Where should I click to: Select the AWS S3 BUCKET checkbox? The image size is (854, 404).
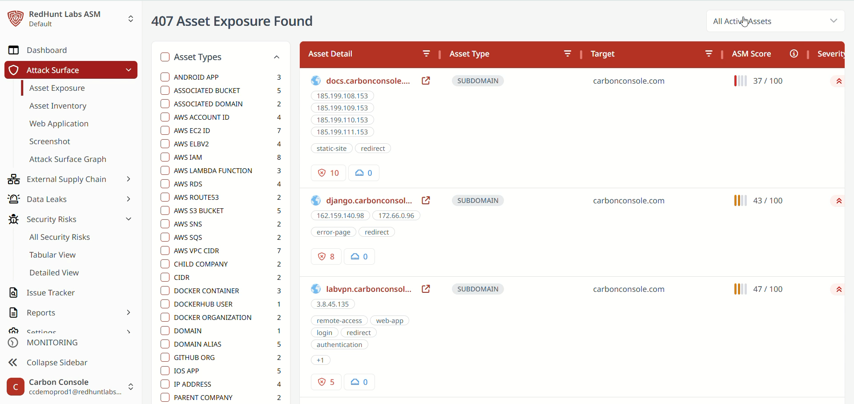[165, 210]
